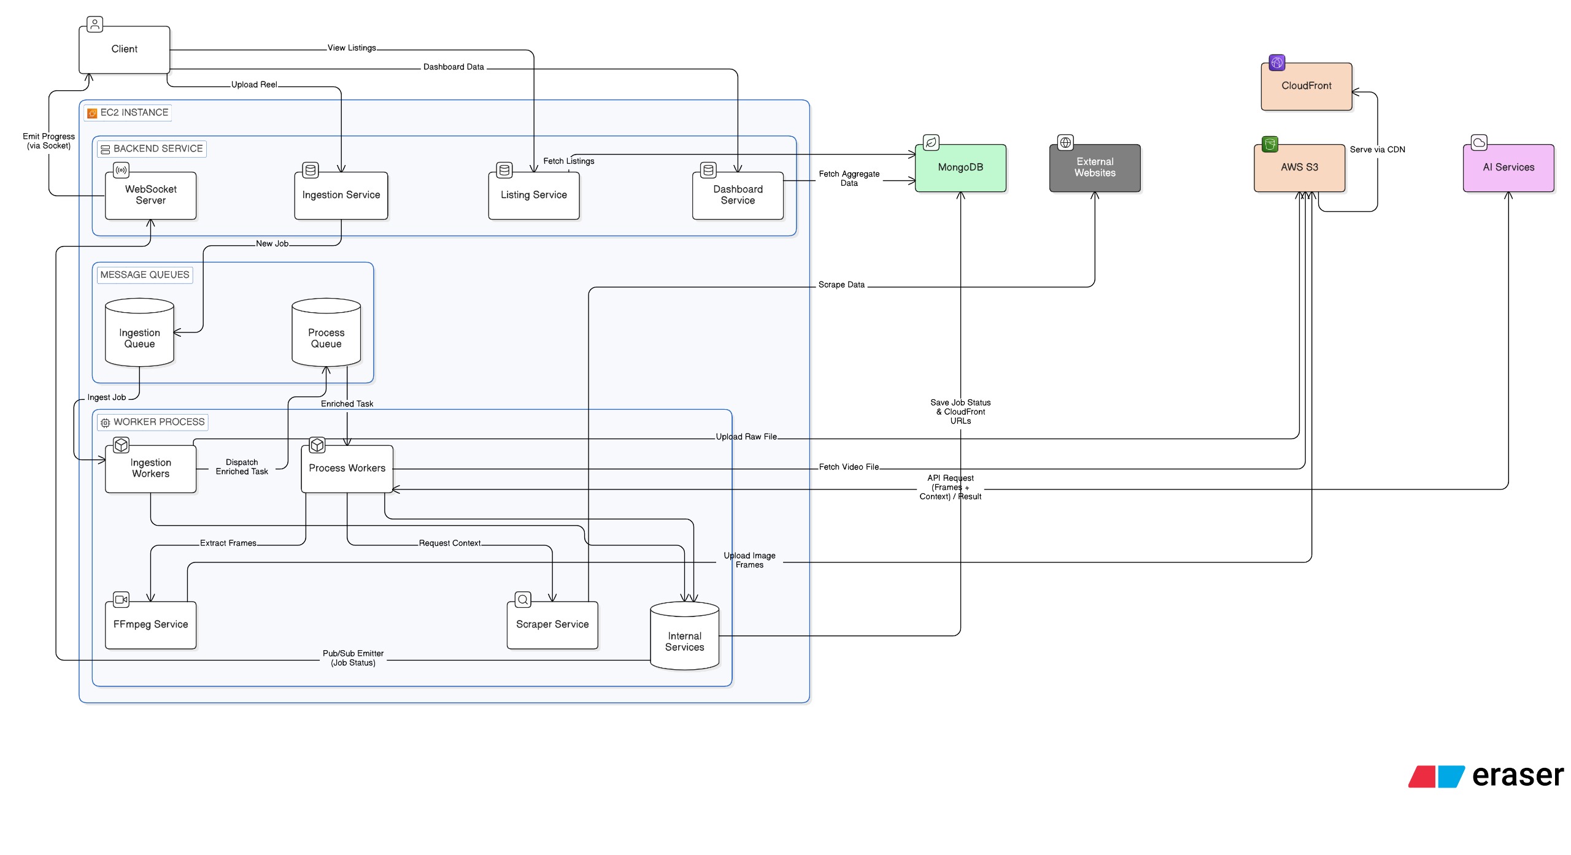The height and width of the screenshot is (855, 1571).
Task: Click the Ingest Job edge label
Action: click(107, 398)
